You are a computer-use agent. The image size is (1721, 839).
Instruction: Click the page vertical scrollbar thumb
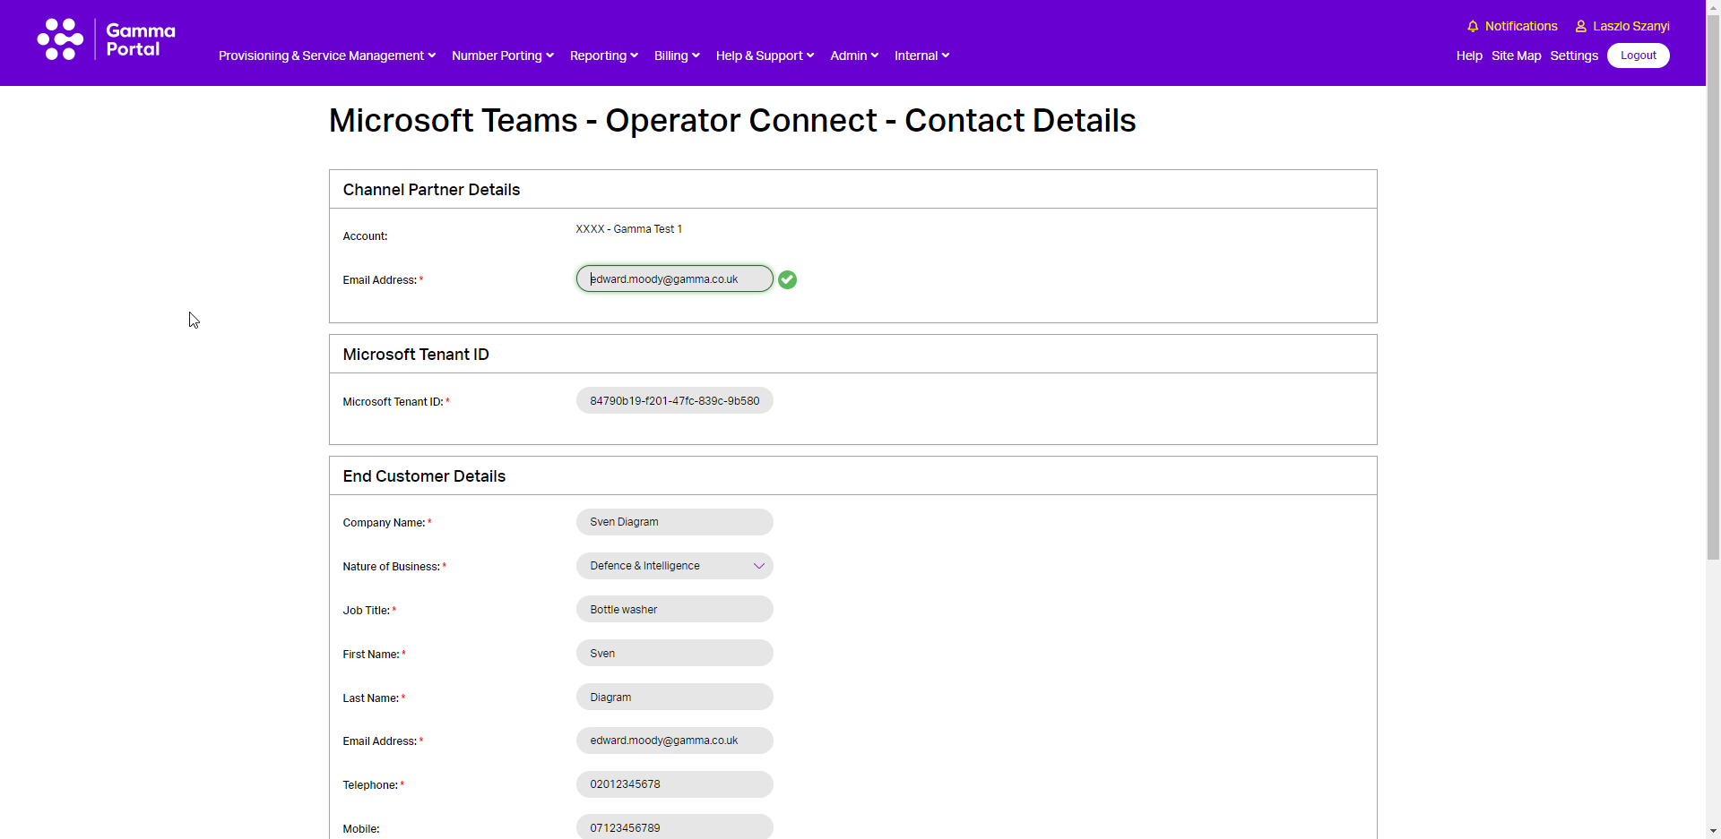point(1713,287)
